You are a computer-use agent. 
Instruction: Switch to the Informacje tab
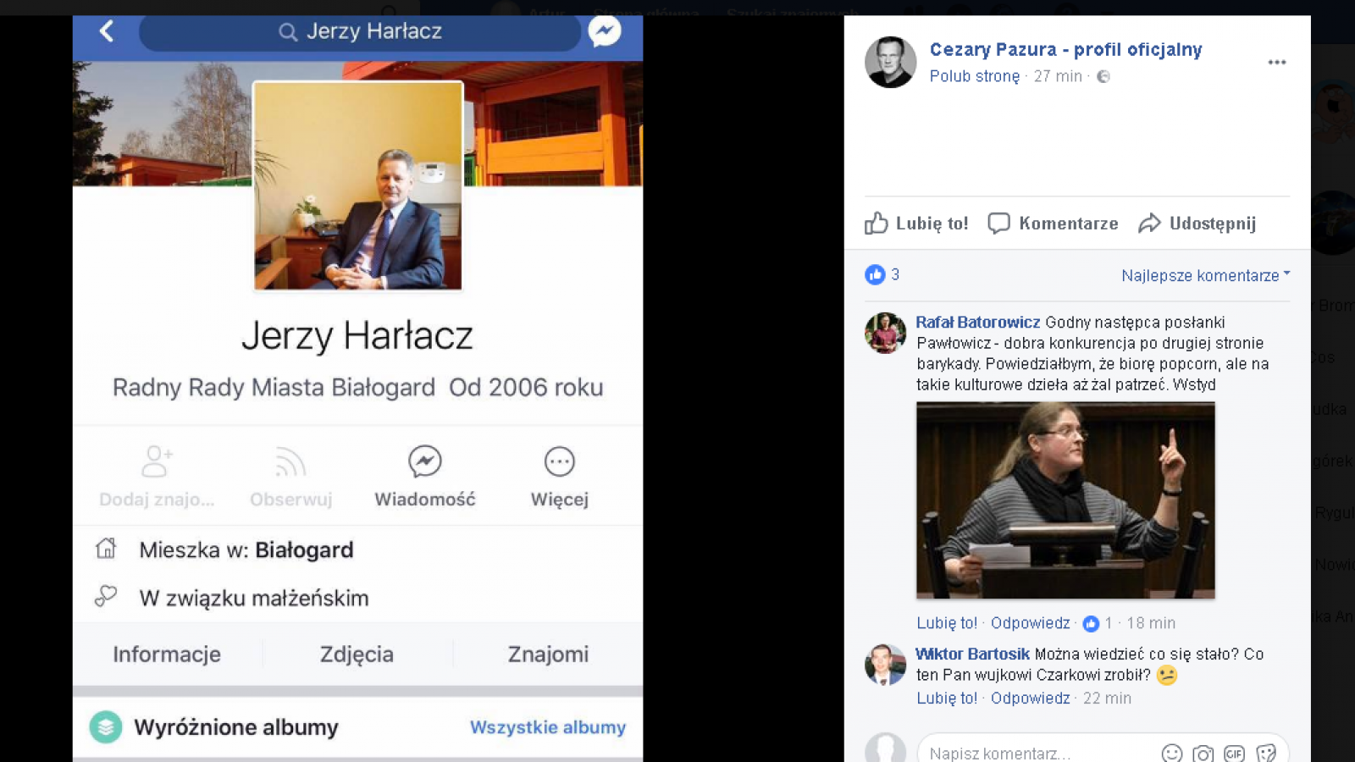[x=167, y=654]
